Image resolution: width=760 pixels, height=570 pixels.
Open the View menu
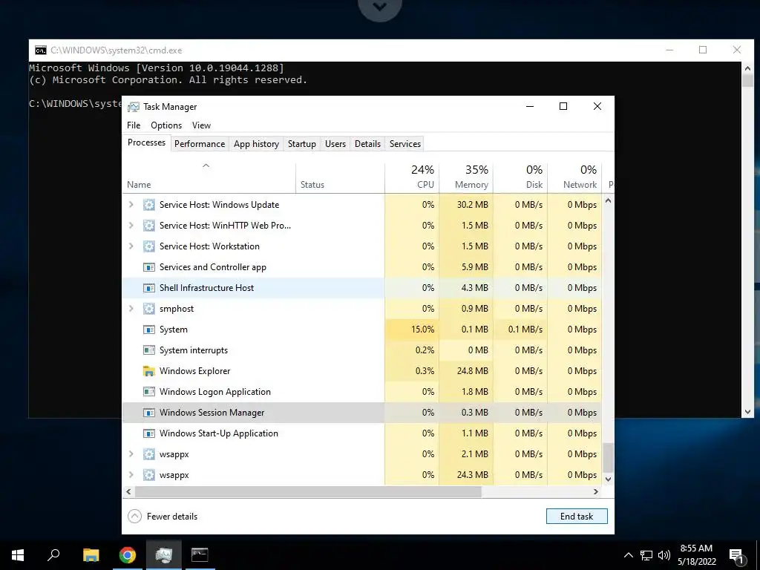[201, 125]
